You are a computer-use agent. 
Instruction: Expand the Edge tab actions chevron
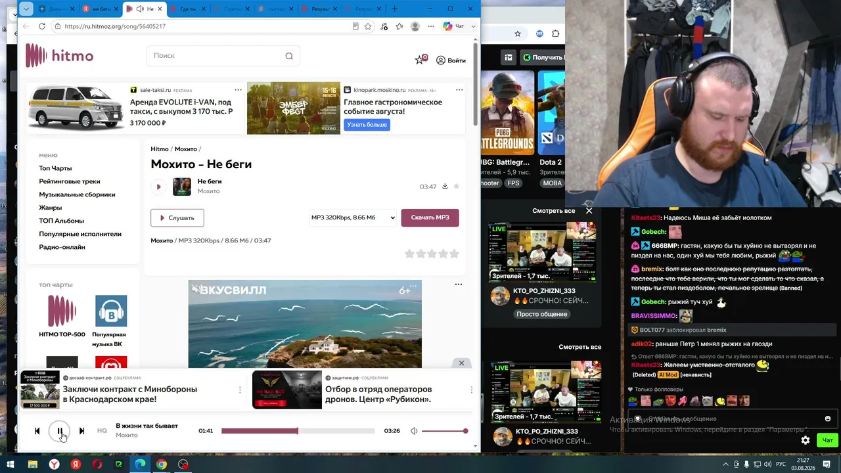point(25,9)
